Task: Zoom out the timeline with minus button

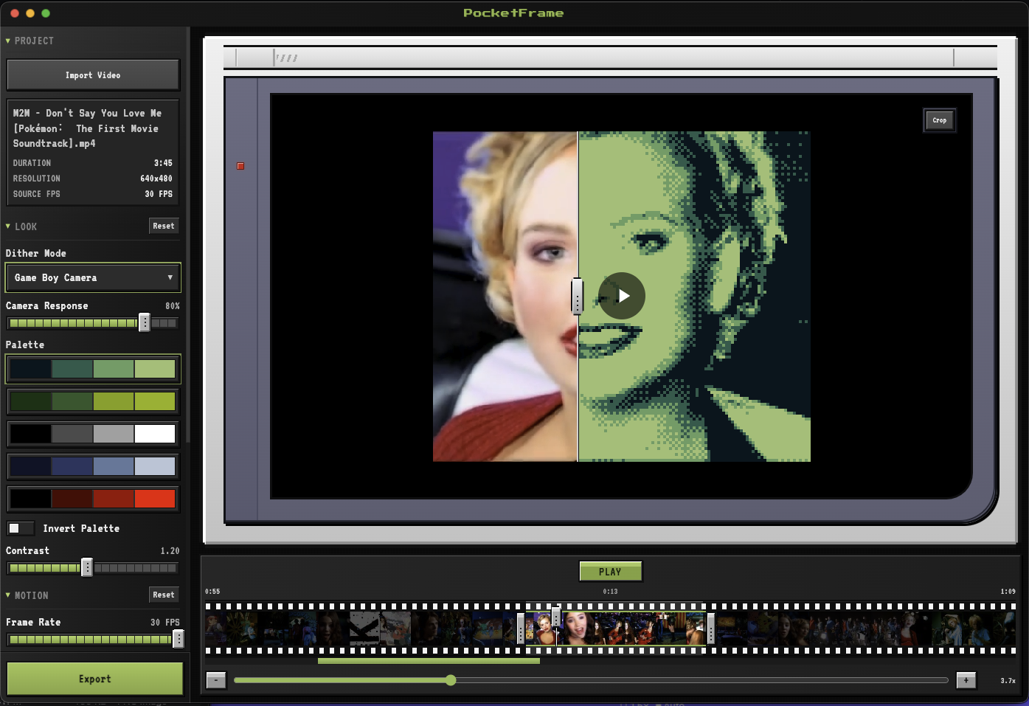Action: coord(216,680)
